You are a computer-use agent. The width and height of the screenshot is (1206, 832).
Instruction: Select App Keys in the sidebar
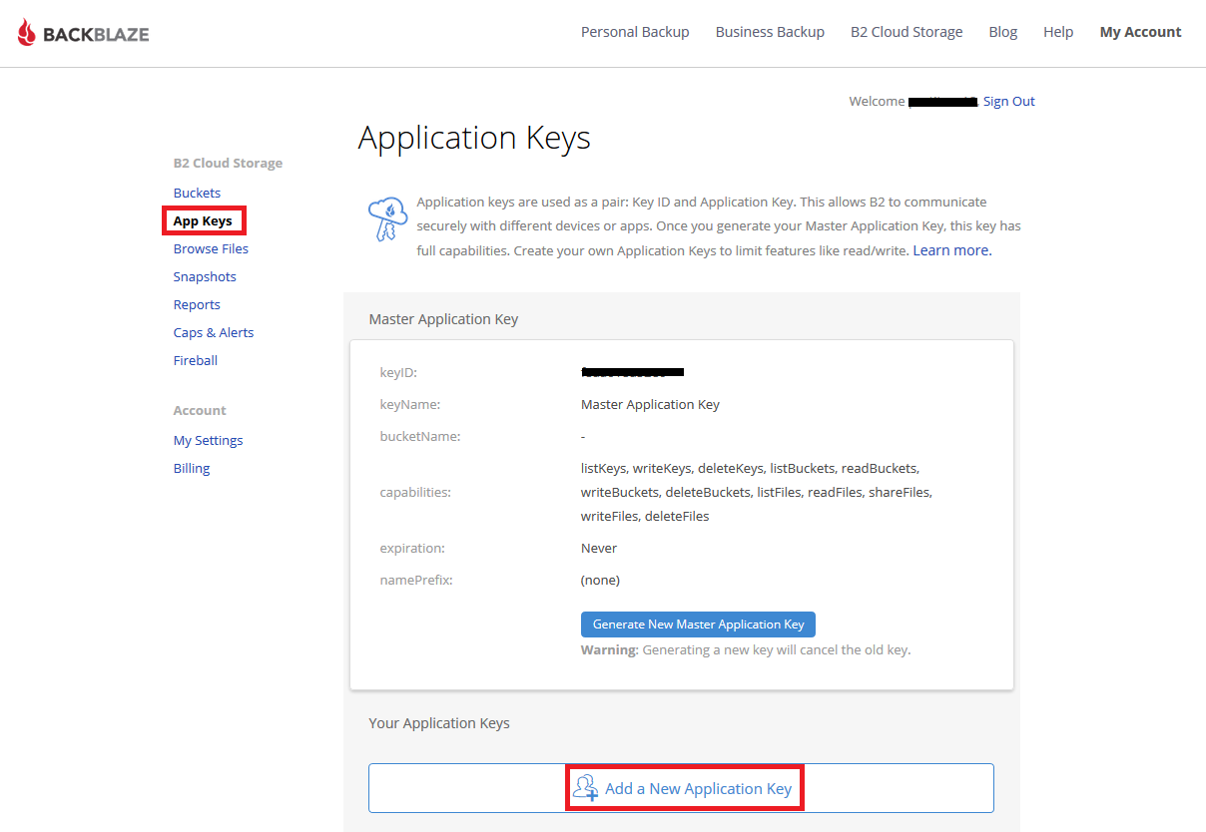click(203, 220)
